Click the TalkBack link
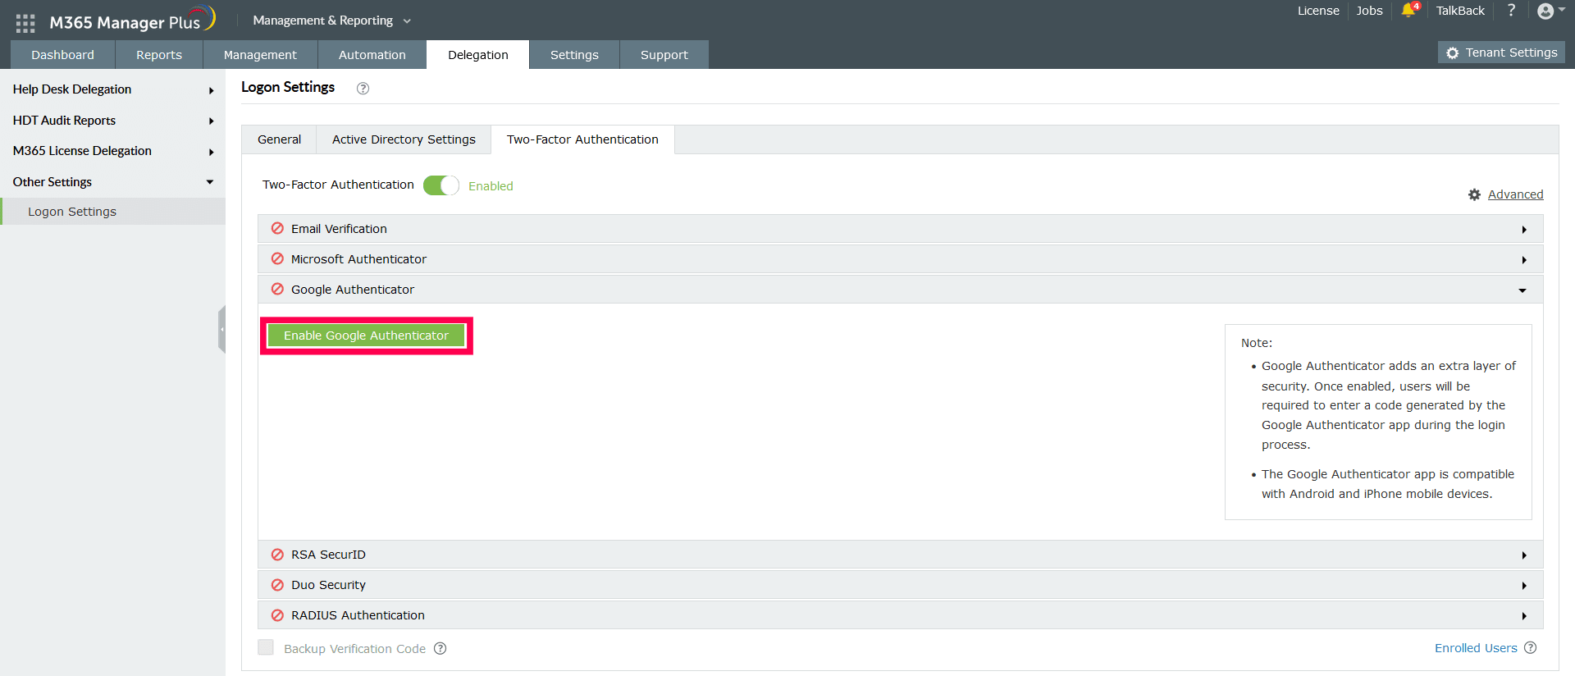Viewport: 1575px width, 676px height. click(1460, 11)
